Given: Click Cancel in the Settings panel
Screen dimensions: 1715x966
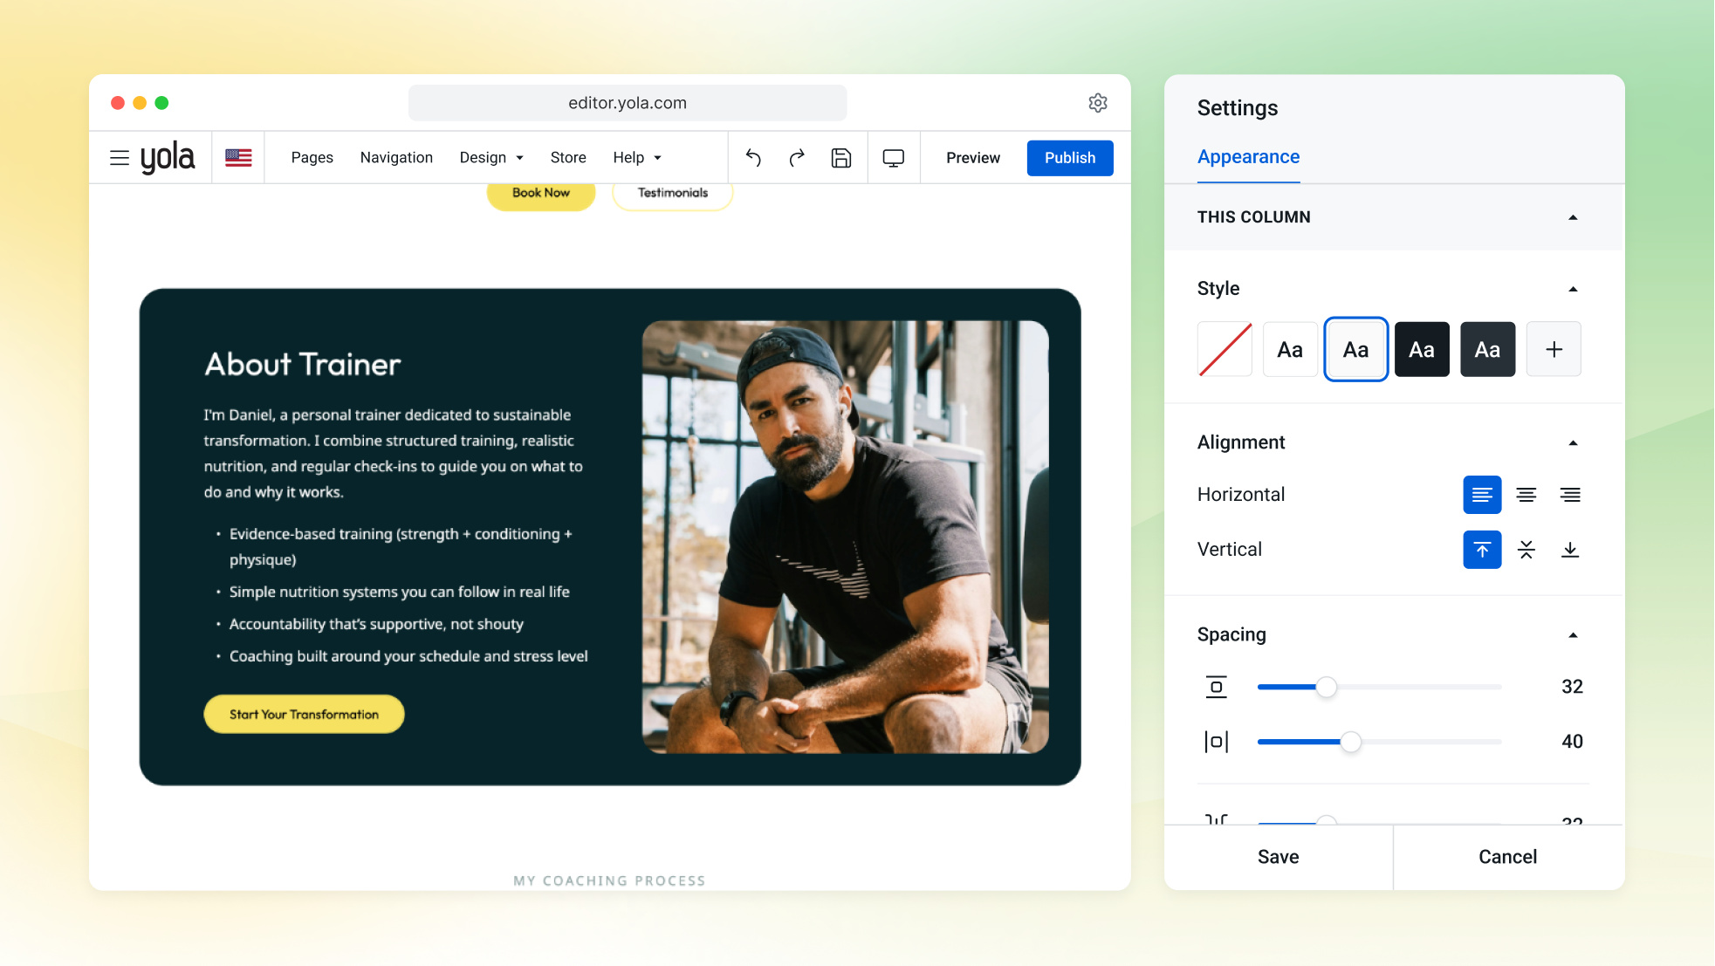Looking at the screenshot, I should point(1508,857).
